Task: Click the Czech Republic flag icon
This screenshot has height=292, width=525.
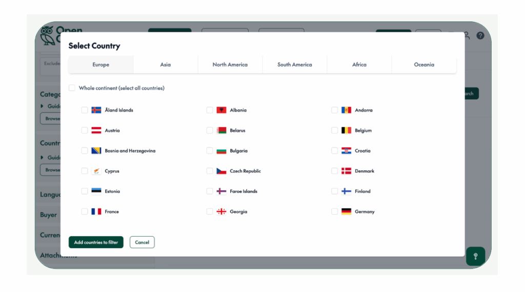Action: 221,171
